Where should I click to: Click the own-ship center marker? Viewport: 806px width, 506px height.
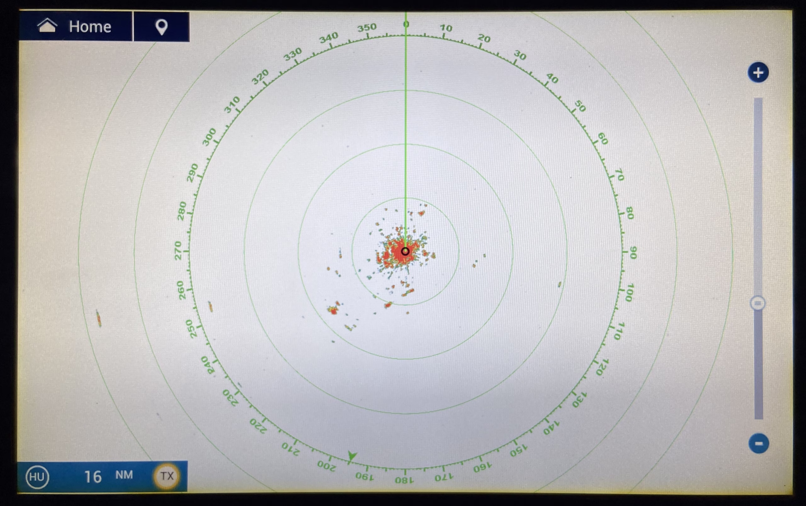point(405,251)
